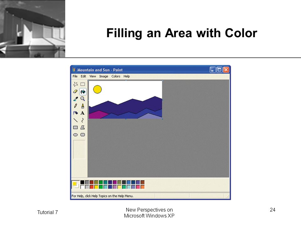The image size is (301, 225).
Task: Select the pale yellow palette swatch
Action: click(x=119, y=187)
